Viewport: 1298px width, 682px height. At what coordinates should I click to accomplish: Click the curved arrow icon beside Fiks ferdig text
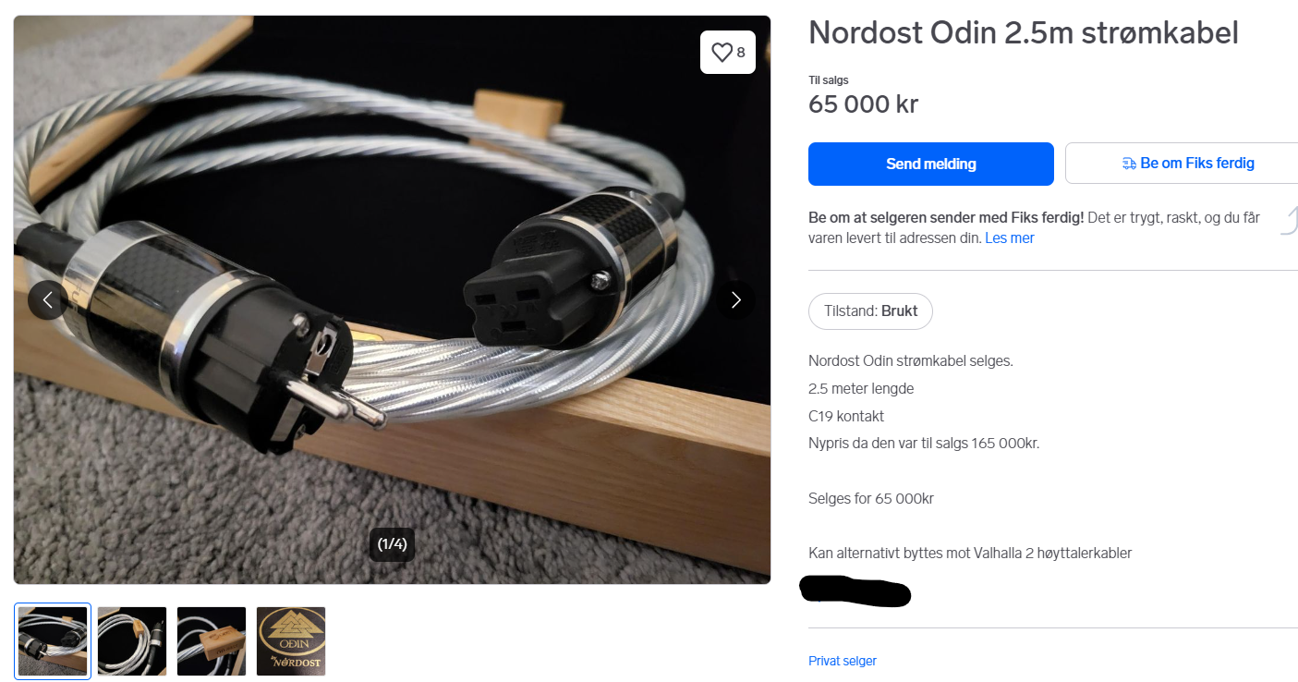[x=1289, y=221]
